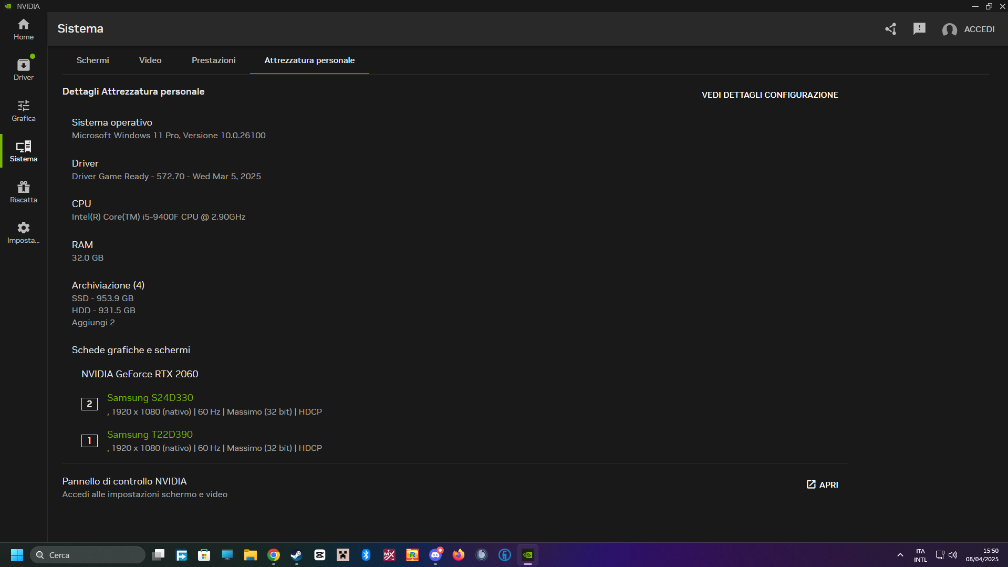The width and height of the screenshot is (1008, 567).
Task: Click APRI for NVIDIA control panel
Action: 822,484
